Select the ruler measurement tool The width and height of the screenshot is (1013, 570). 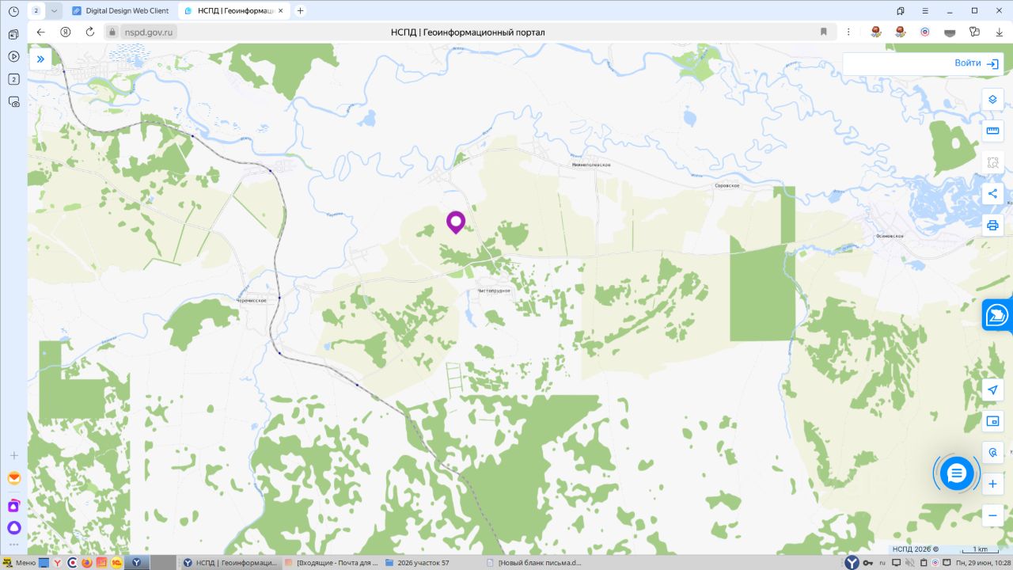[x=992, y=131]
